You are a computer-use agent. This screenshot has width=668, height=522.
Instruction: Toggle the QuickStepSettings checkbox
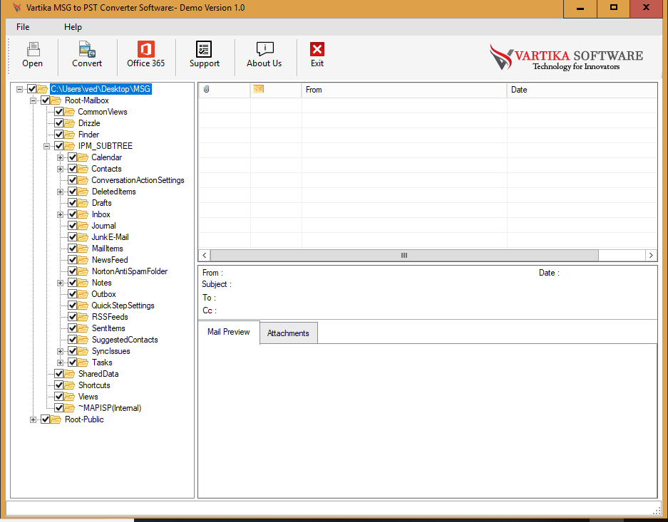pyautogui.click(x=73, y=306)
